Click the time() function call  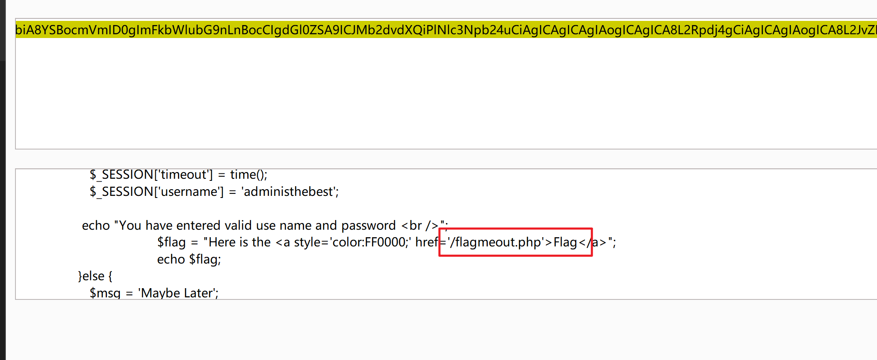tap(248, 175)
